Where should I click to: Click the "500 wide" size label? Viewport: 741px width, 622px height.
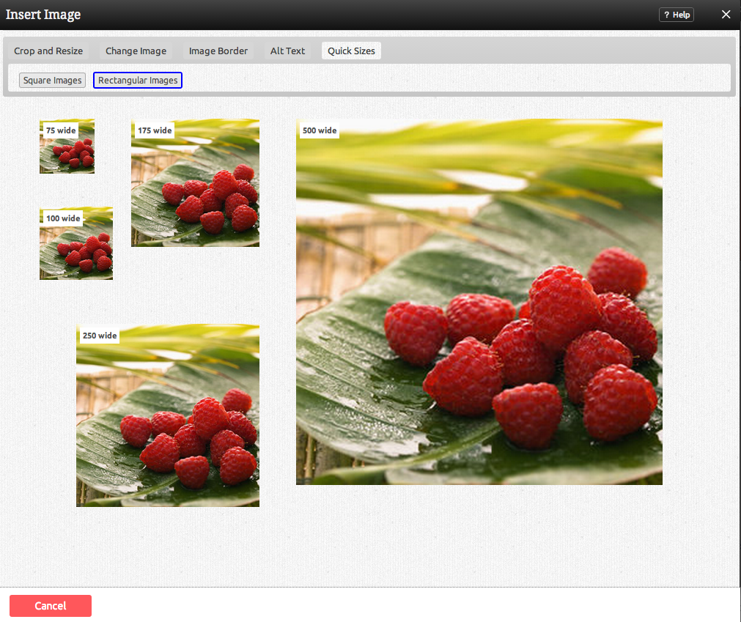(x=320, y=131)
